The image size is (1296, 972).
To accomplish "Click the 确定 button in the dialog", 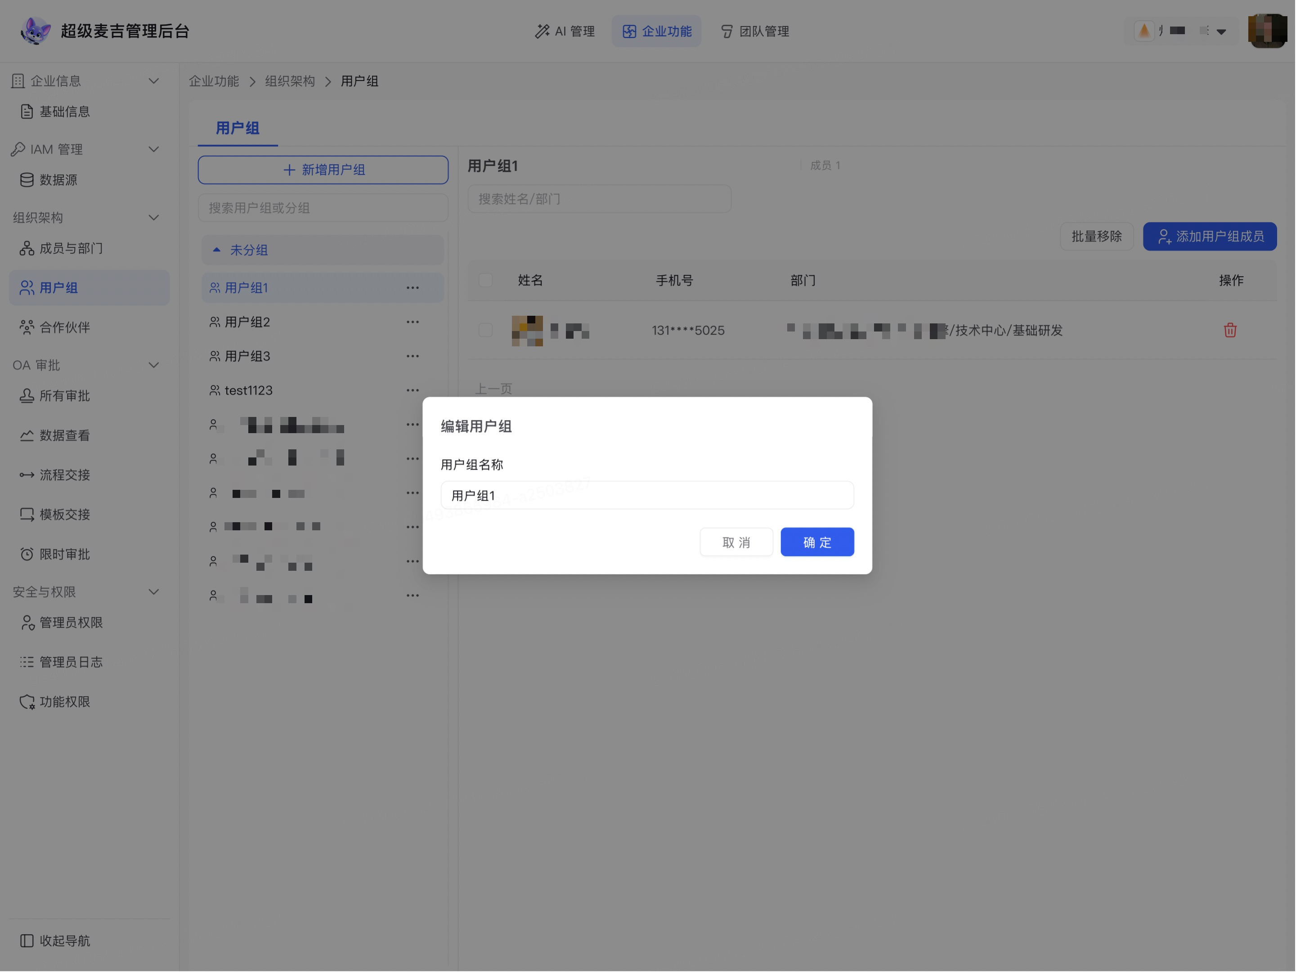I will [817, 542].
